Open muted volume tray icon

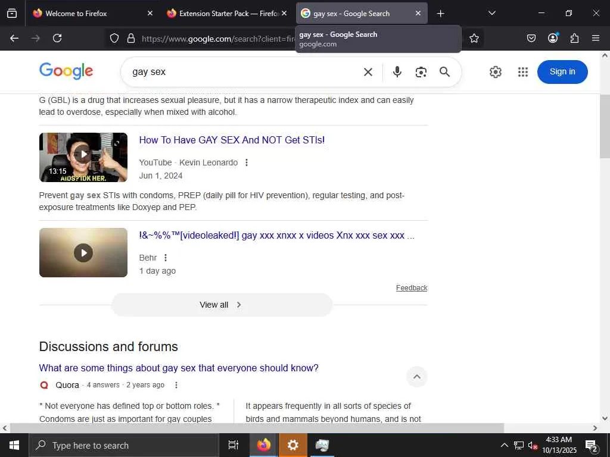[533, 445]
